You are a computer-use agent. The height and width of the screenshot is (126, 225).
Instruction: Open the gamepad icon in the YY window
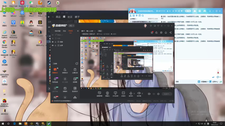click(x=205, y=11)
